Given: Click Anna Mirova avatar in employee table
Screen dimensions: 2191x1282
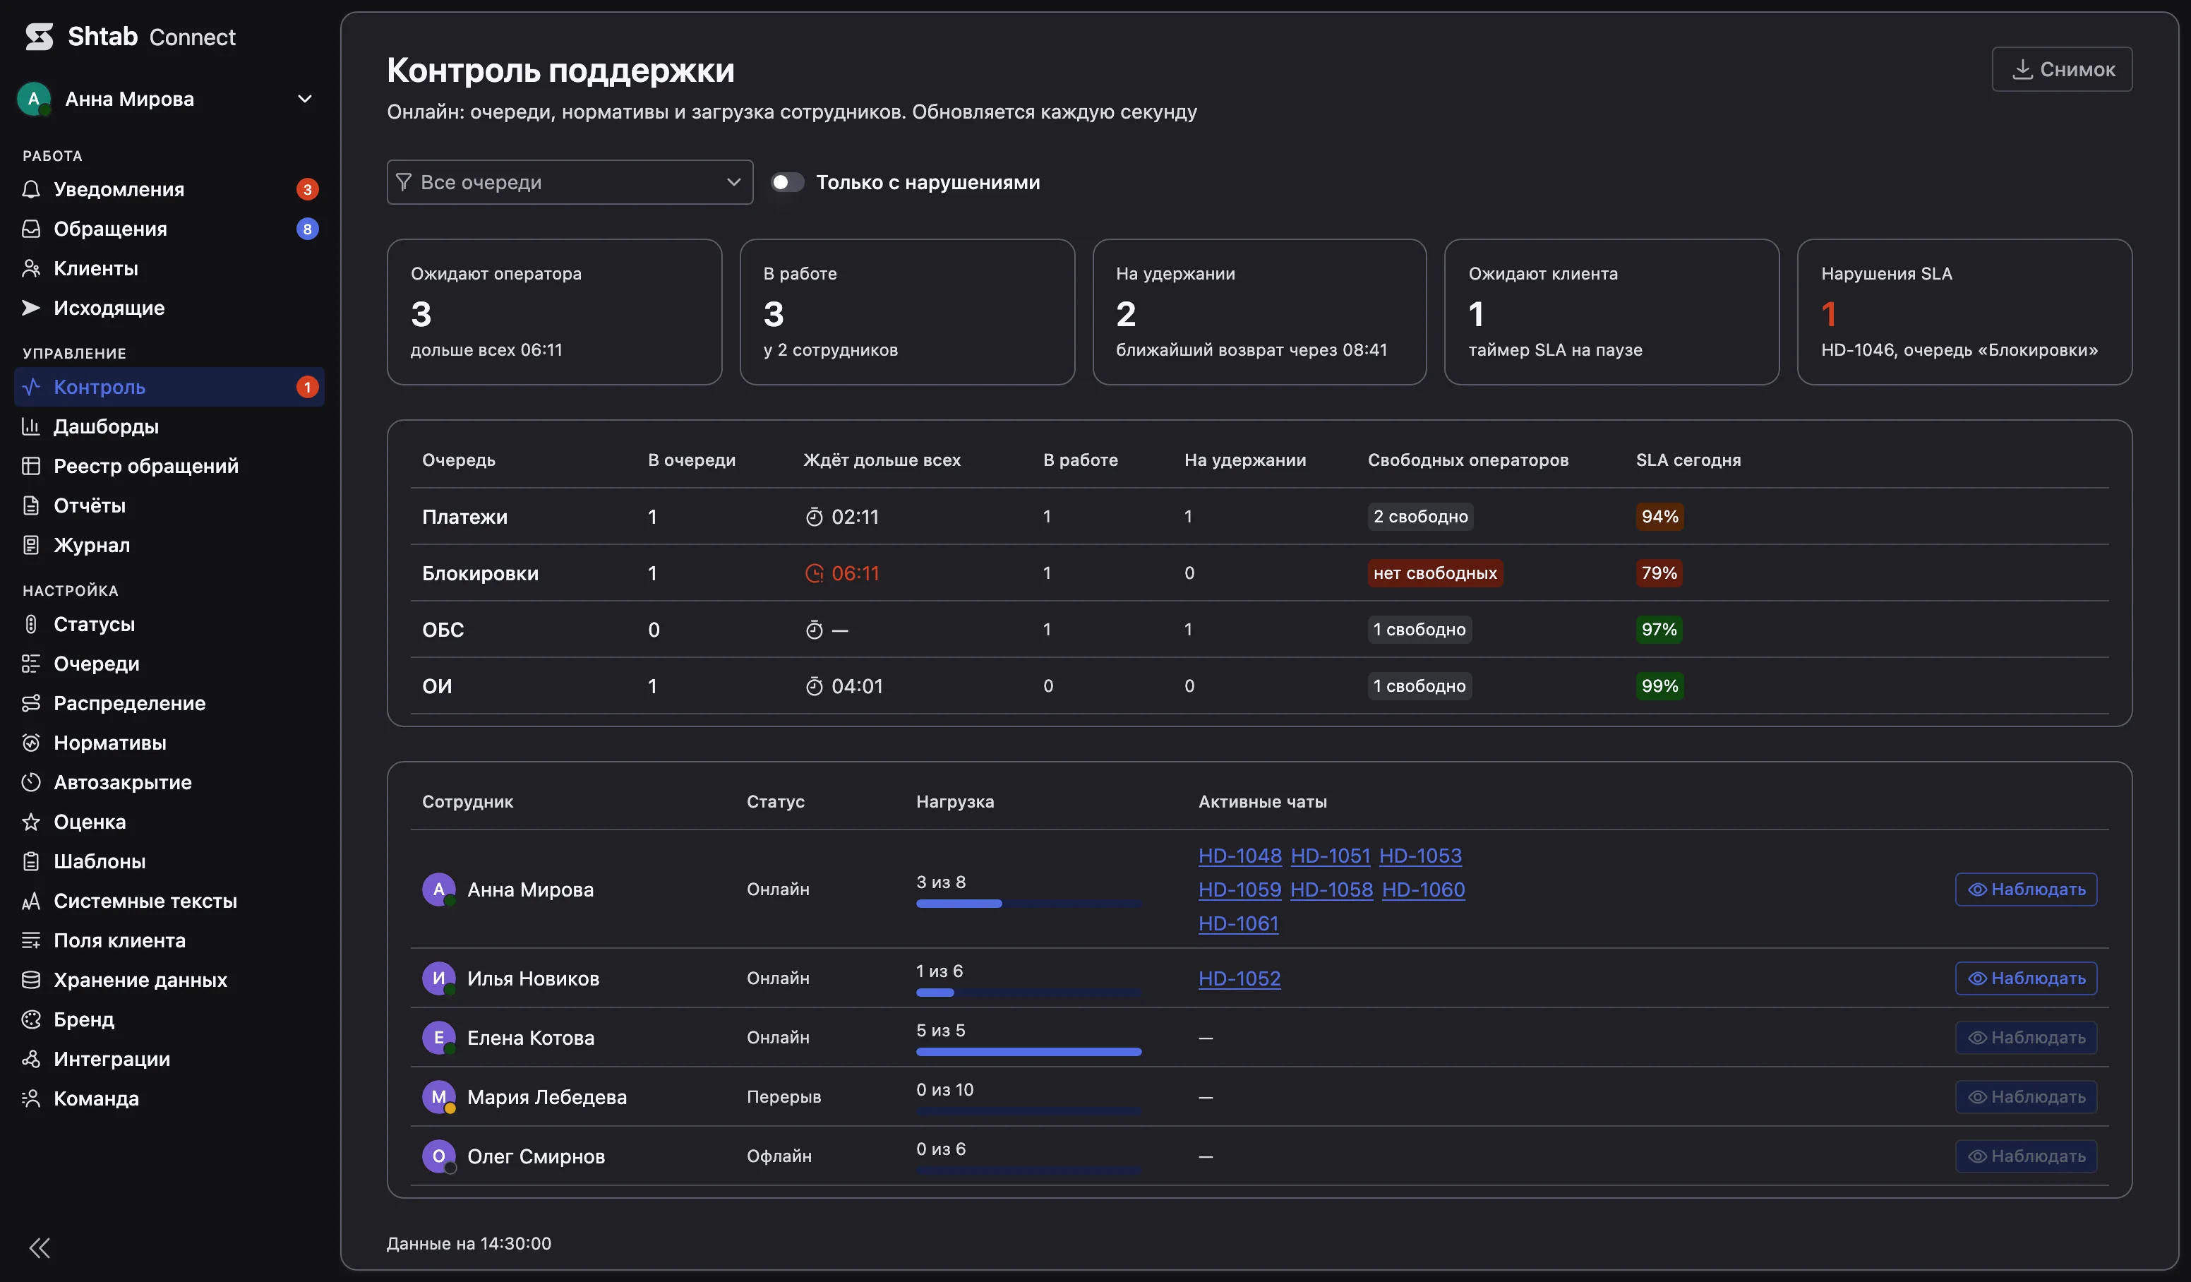Looking at the screenshot, I should [439, 889].
